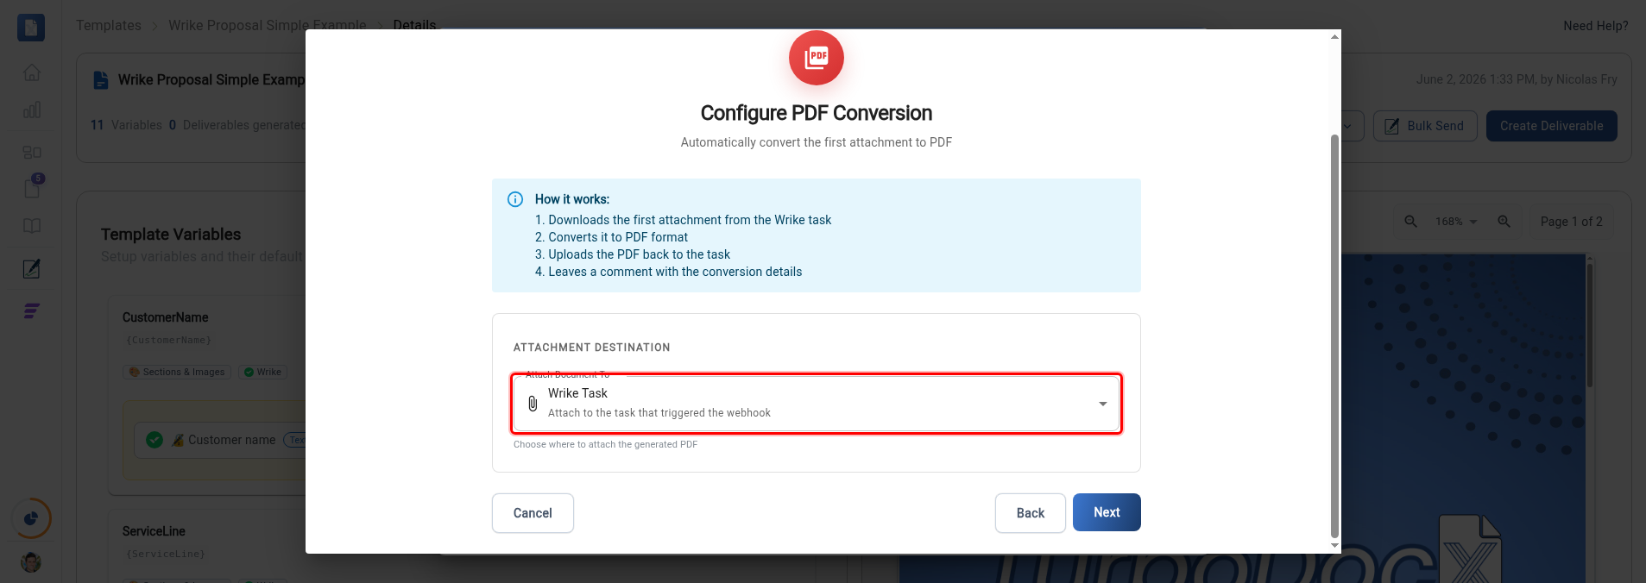Click the Bulk Send button
Screen dimensions: 1646x583
pos(1425,126)
